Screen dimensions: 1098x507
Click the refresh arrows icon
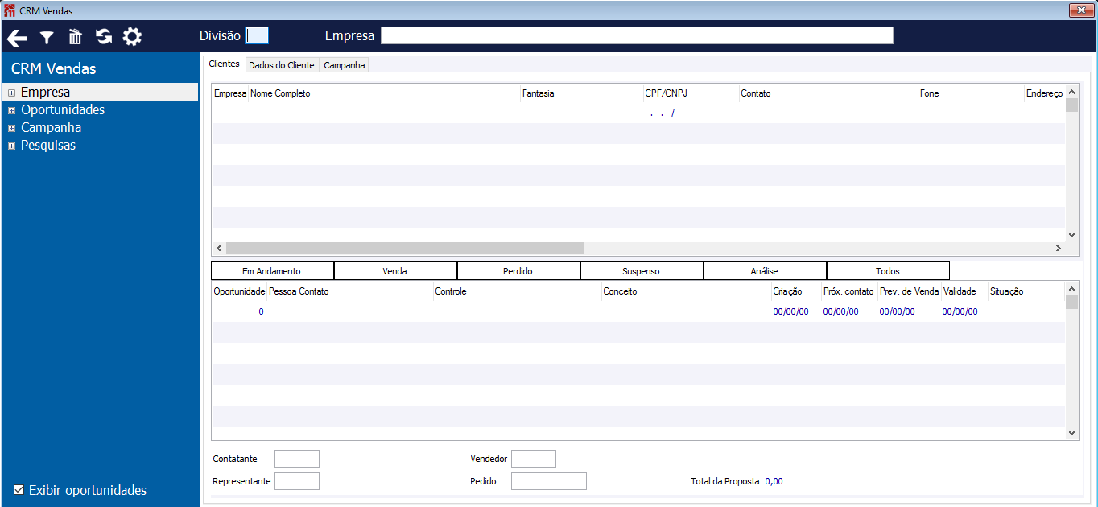104,37
